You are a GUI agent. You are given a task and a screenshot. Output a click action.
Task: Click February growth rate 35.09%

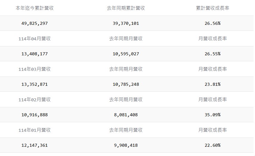212,115
